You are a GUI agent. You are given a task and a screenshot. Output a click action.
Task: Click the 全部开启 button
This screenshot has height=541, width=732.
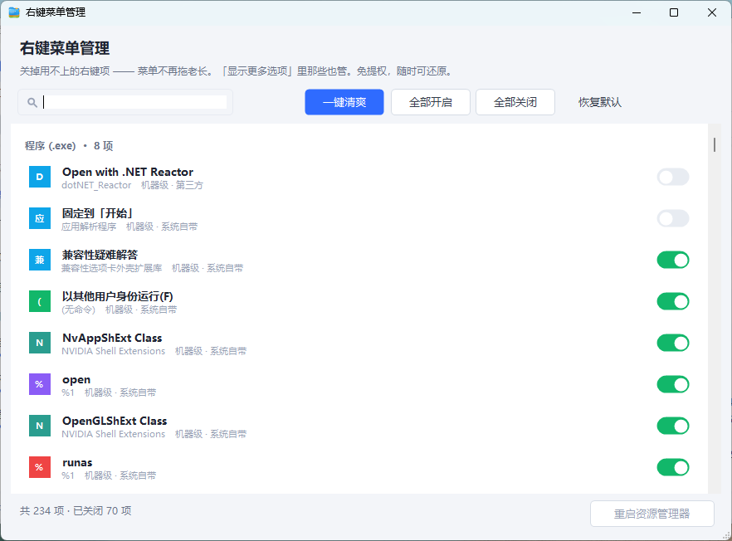click(x=431, y=102)
